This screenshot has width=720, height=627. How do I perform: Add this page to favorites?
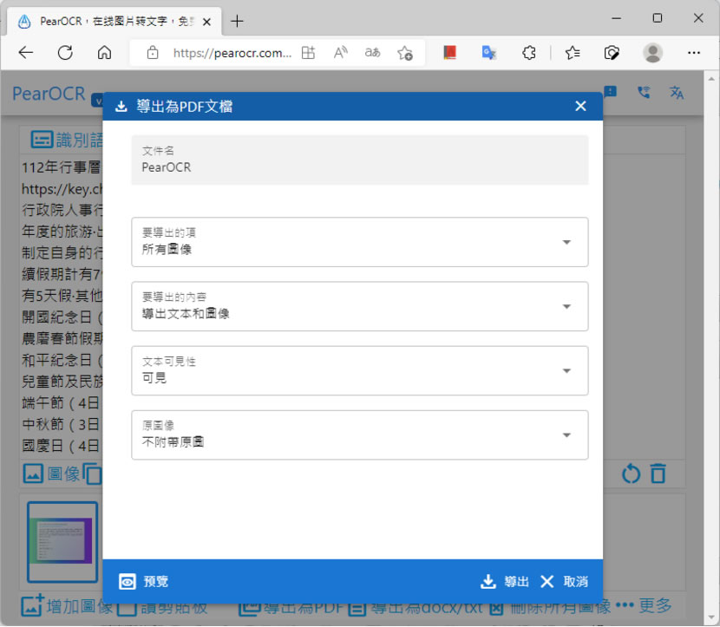point(405,53)
